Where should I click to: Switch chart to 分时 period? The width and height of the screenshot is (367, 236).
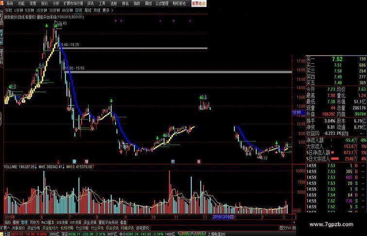click(8, 10)
